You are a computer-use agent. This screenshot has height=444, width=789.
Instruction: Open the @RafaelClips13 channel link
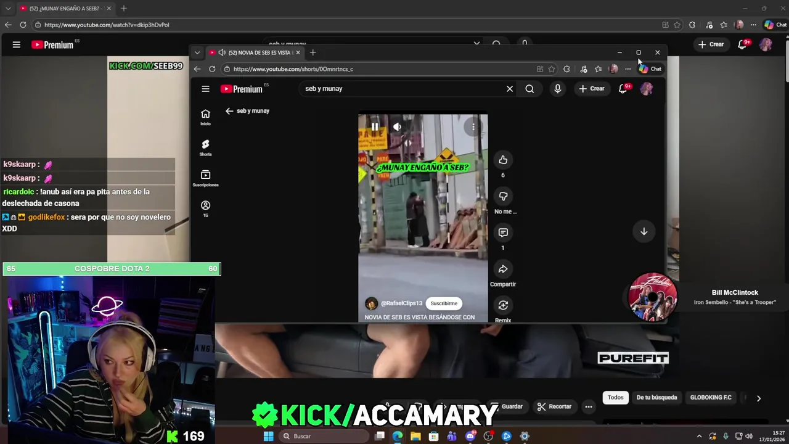(x=401, y=303)
